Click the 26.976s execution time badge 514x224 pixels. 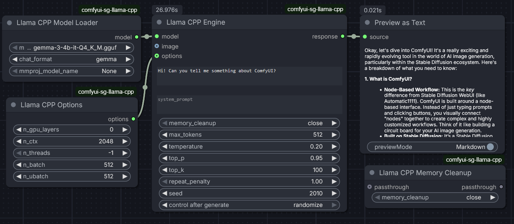click(166, 11)
